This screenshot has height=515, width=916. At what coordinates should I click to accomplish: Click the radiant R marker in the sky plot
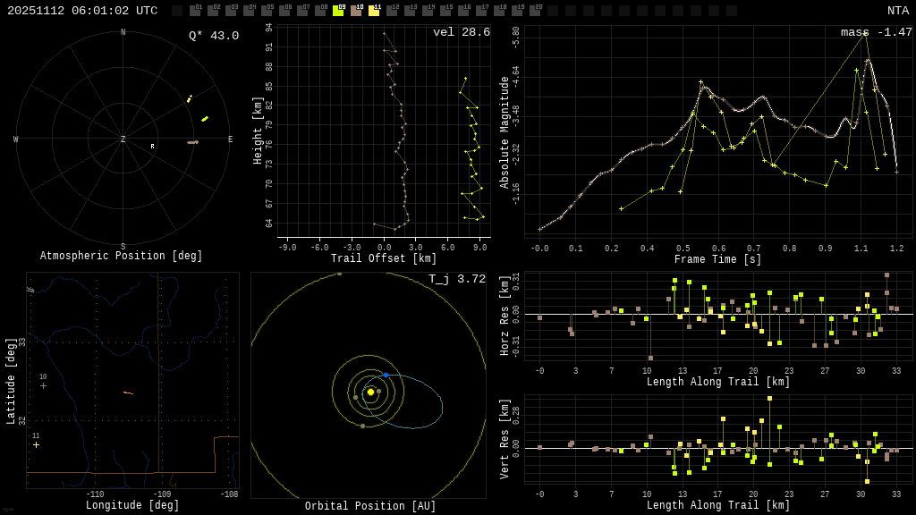tap(152, 147)
